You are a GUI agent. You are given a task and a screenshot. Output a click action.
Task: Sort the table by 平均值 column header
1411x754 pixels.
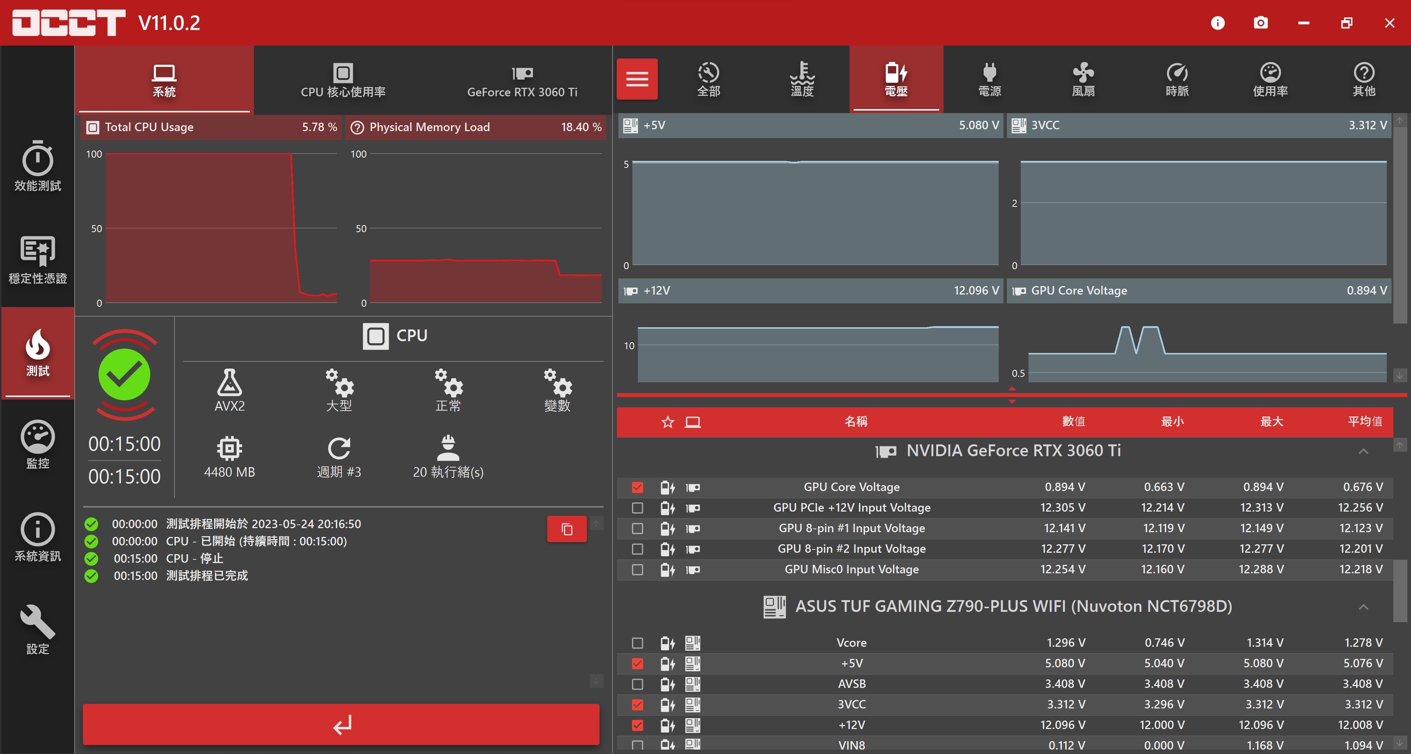point(1364,422)
